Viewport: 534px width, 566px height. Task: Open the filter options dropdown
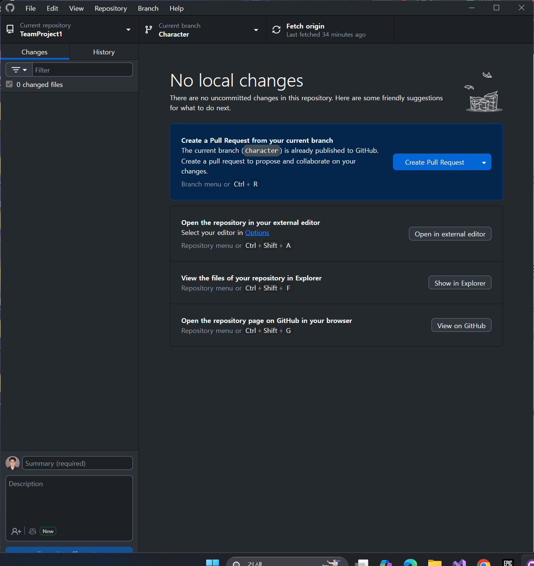click(x=19, y=70)
